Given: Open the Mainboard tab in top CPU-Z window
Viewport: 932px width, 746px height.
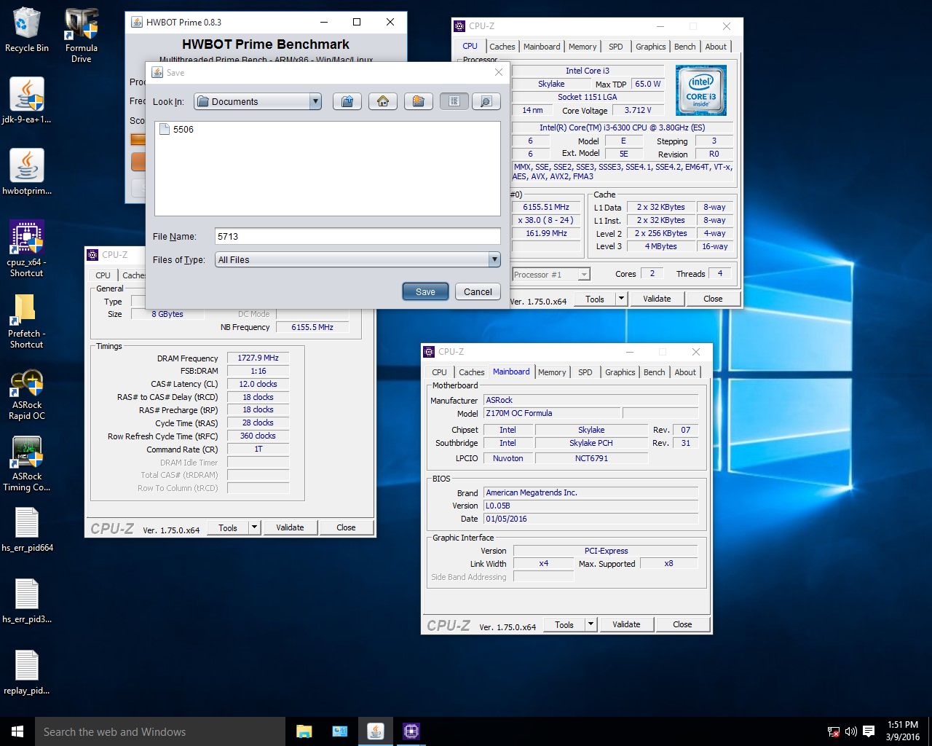Looking at the screenshot, I should pos(542,47).
